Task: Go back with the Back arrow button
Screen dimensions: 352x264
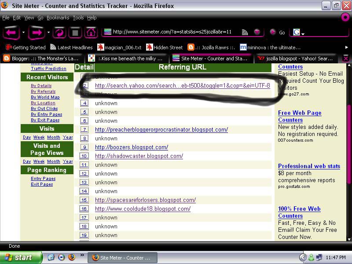Action: (11, 33)
